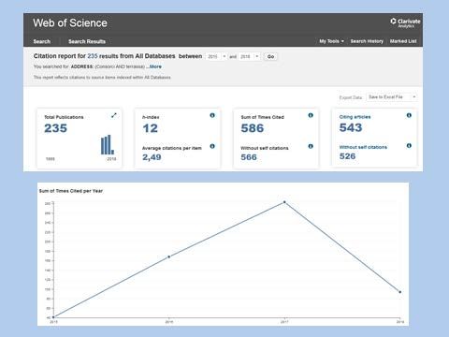This screenshot has height=337, width=449.
Task: Click the Clarivate Analytics logo
Action: (x=405, y=22)
